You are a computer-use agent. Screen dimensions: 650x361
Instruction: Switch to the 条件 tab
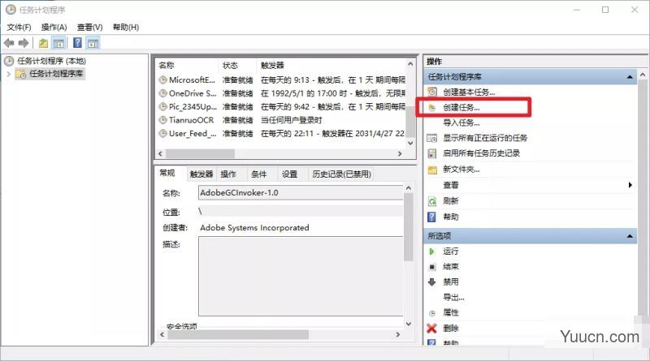(x=258, y=174)
